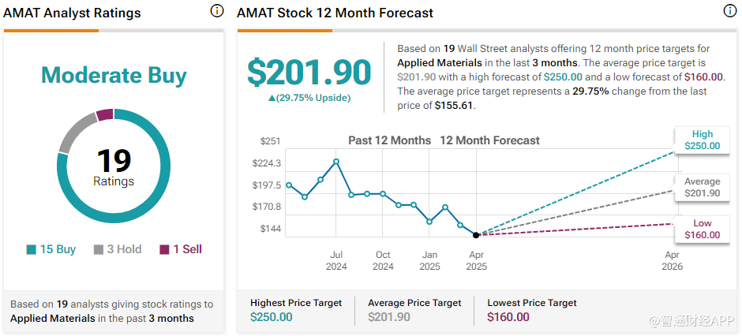Screen dimensions: 742x336
Task: Click the Lowest Price Target $160.00 value
Action: (x=508, y=317)
